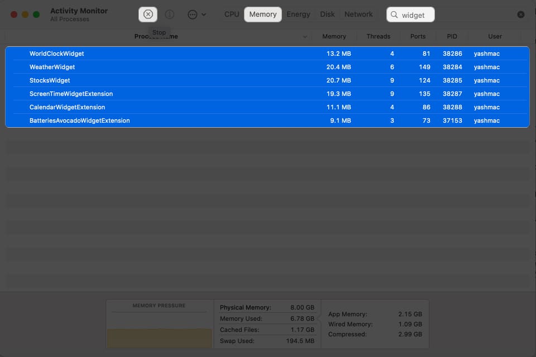Screen dimensions: 536x357
Task: Click thread count 9 for StocksWidget
Action: pos(392,80)
